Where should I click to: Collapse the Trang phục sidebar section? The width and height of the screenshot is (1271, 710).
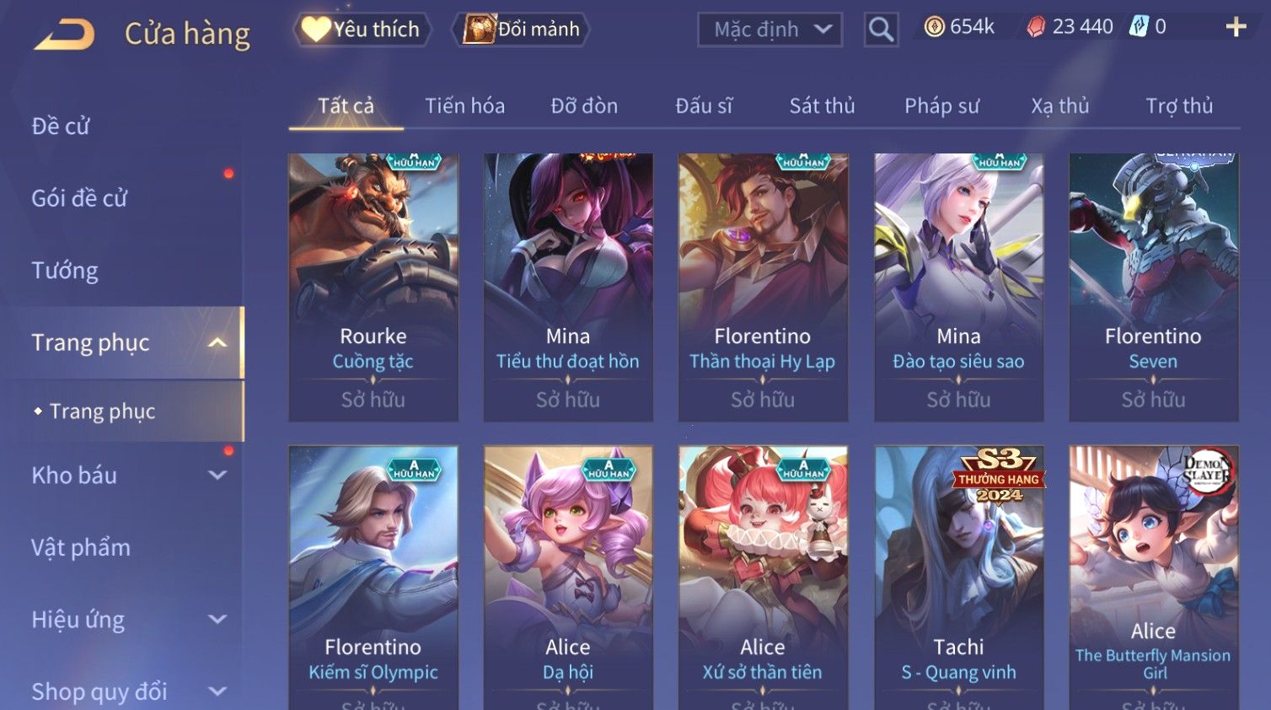pos(217,342)
